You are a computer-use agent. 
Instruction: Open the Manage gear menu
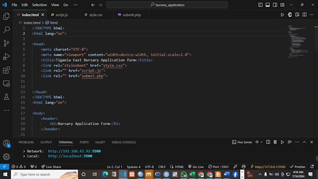click(x=6, y=157)
